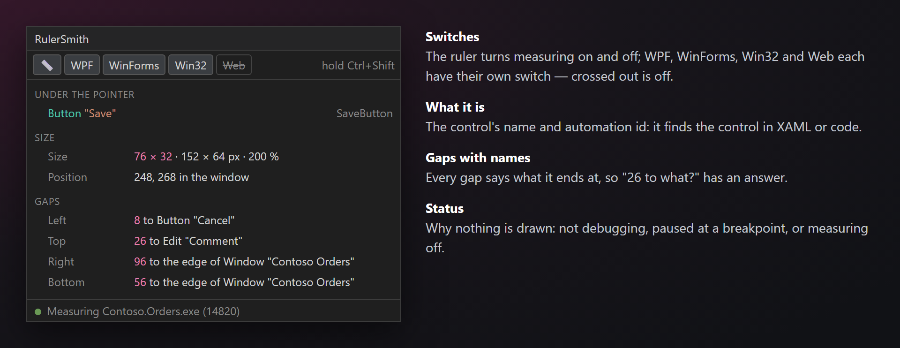Click the size value 76 × 32
The width and height of the screenshot is (900, 348).
[153, 157]
